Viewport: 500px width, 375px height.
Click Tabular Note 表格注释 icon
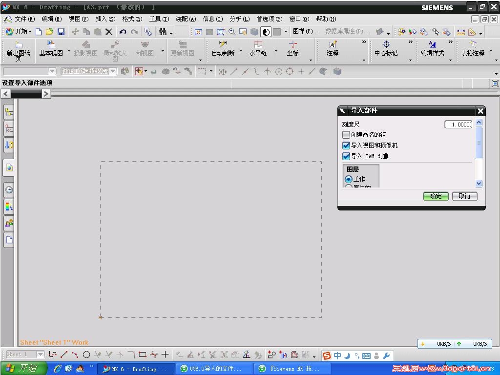coord(473,48)
